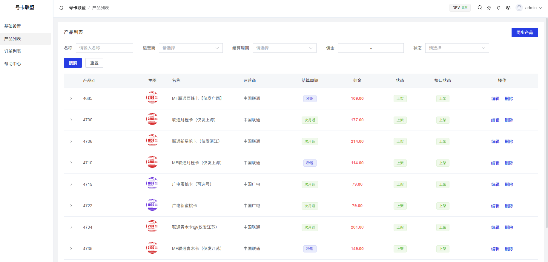Click 编辑 for product 4706
548x262 pixels.
click(x=495, y=142)
